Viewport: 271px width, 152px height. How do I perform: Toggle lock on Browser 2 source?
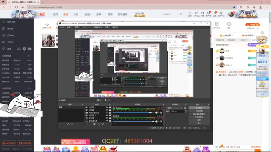[110, 107]
